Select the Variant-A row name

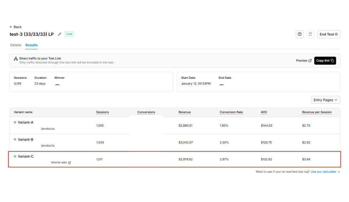[x=26, y=122]
